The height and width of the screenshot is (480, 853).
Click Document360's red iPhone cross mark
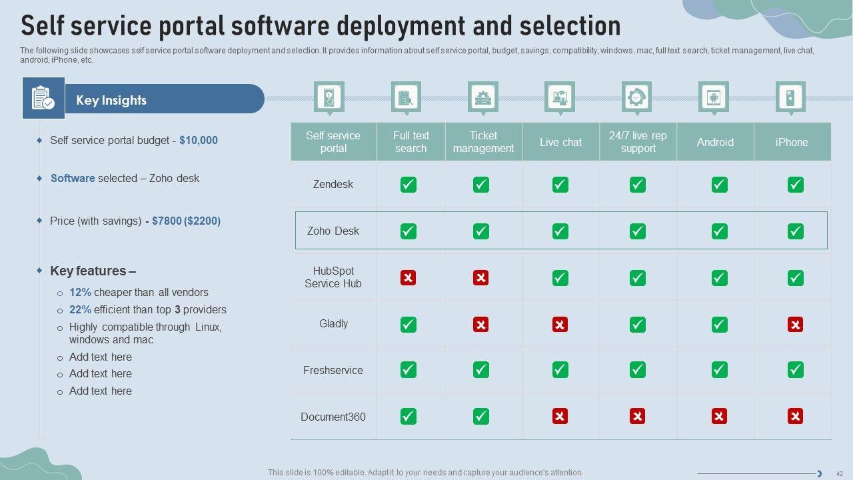pyautogui.click(x=795, y=417)
